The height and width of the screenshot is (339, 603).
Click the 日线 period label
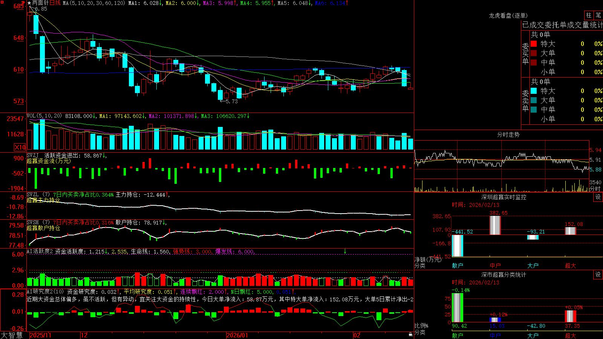[55, 3]
